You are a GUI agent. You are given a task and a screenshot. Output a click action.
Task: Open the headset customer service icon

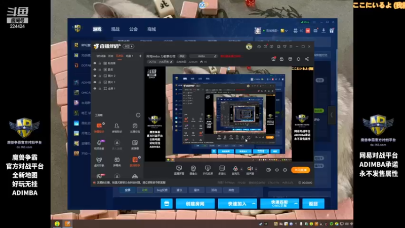259,47
